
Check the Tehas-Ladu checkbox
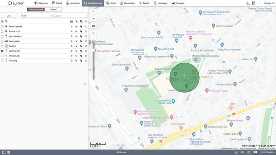[x=2, y=56]
